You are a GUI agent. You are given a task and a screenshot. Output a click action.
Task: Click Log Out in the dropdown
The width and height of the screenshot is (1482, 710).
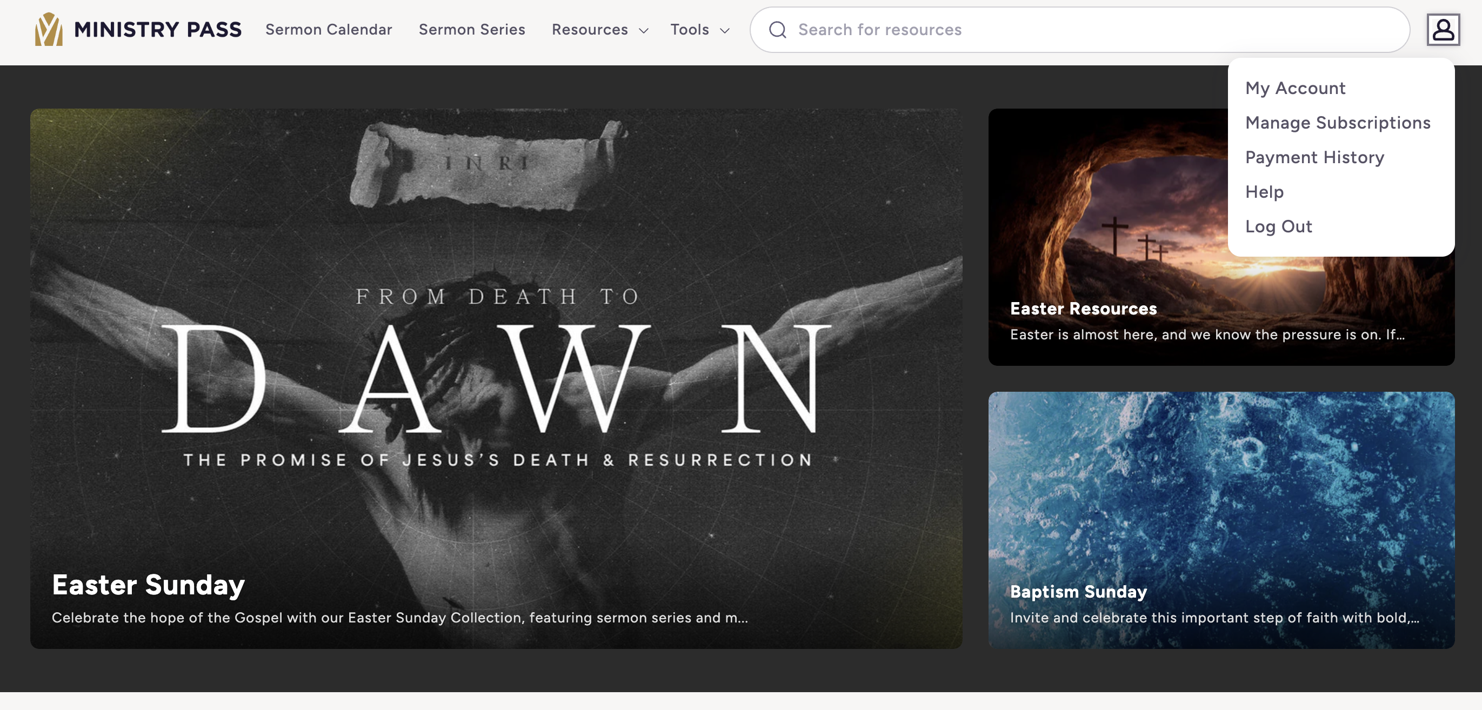pyautogui.click(x=1278, y=226)
